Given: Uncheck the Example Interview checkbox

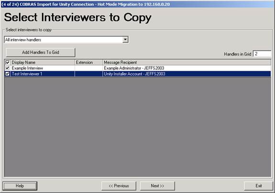Looking at the screenshot, I should pyautogui.click(x=7, y=68).
